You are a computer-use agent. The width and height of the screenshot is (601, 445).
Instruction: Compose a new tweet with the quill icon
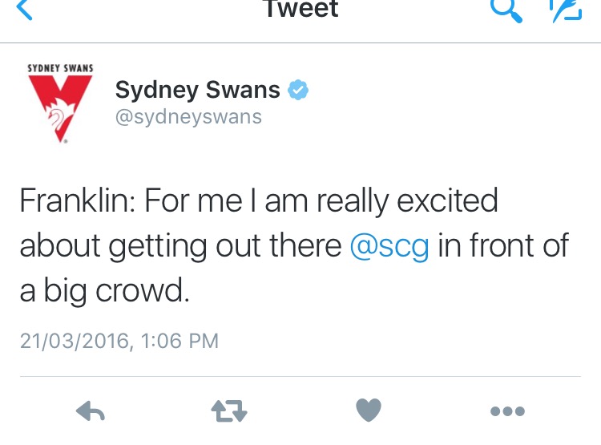point(566,10)
